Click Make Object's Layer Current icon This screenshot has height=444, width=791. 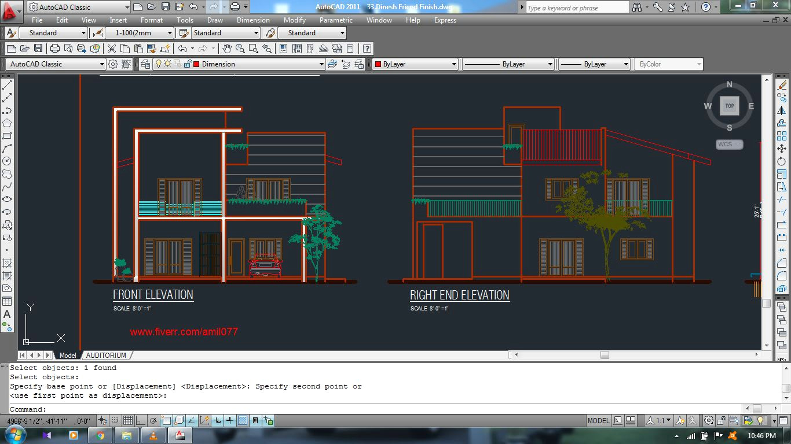(x=332, y=64)
